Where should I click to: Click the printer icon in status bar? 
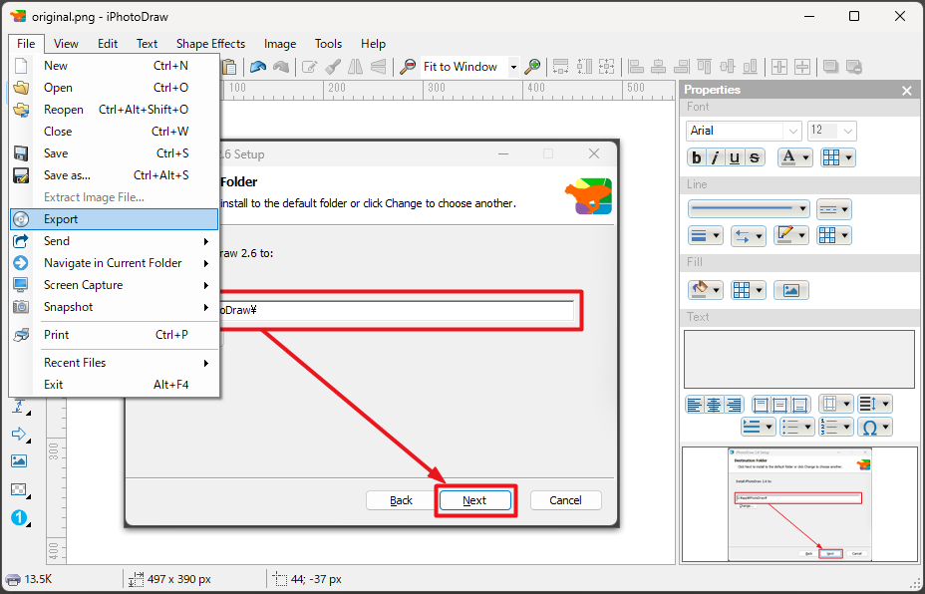click(13, 579)
